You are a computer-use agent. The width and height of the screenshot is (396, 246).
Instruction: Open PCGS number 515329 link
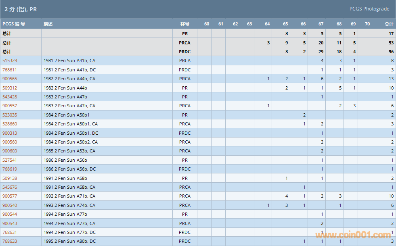(10, 60)
